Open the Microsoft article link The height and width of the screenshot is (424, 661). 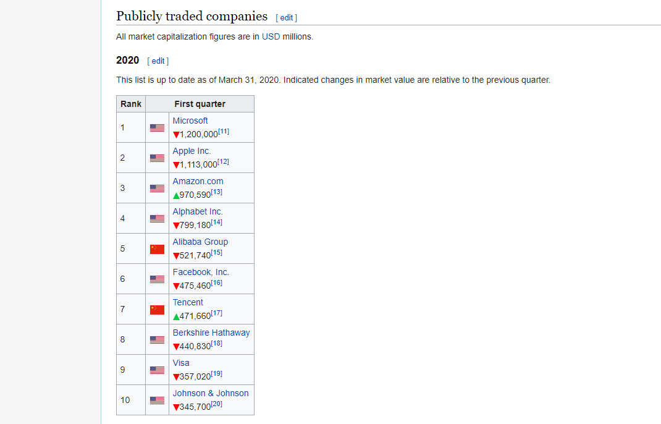coord(190,121)
